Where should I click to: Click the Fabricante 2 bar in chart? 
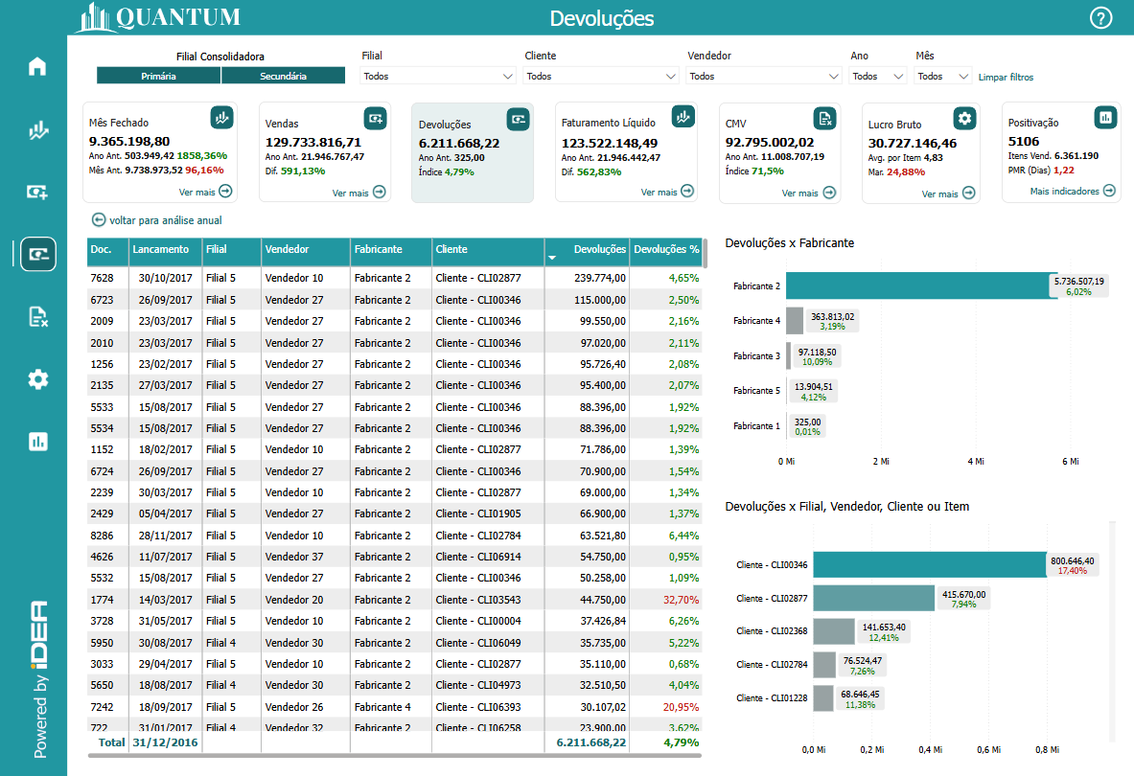click(920, 285)
